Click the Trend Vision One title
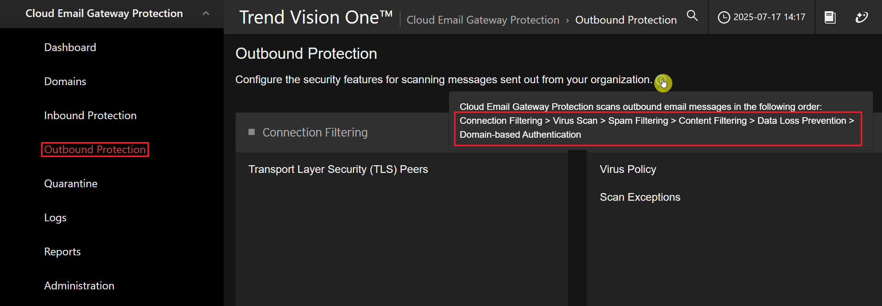The width and height of the screenshot is (882, 306). coord(315,17)
